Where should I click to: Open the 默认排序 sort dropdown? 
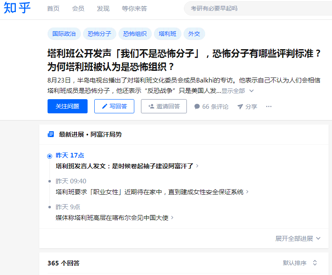(x=300, y=263)
